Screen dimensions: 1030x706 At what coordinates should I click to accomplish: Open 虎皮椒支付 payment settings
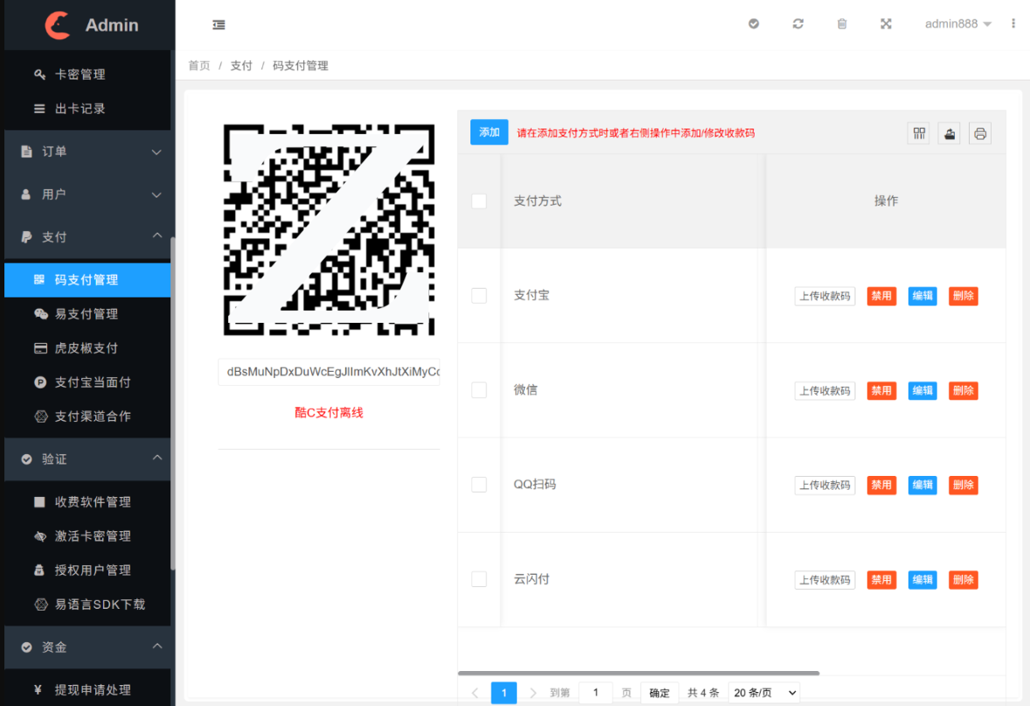tap(87, 347)
